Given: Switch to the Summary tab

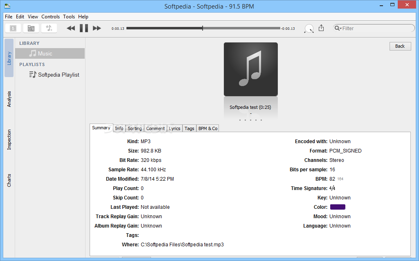Looking at the screenshot, I should pyautogui.click(x=101, y=128).
